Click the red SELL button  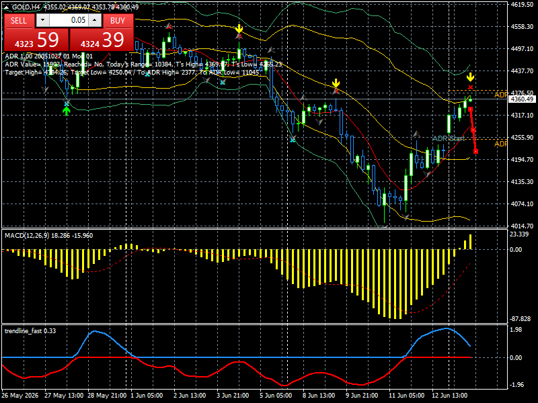tap(19, 21)
